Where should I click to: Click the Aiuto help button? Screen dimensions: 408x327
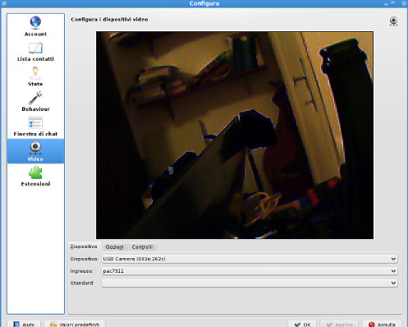pyautogui.click(x=24, y=325)
